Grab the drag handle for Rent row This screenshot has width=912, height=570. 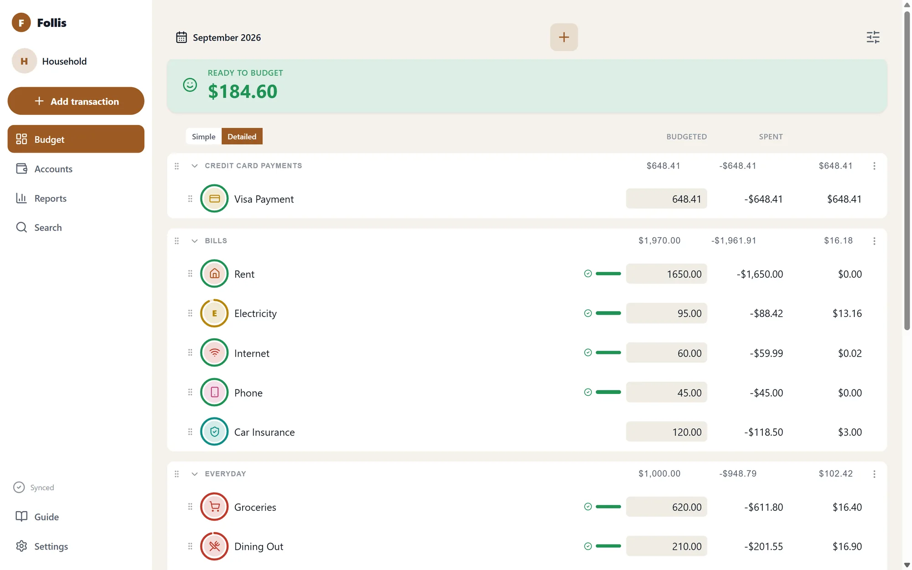[190, 274]
